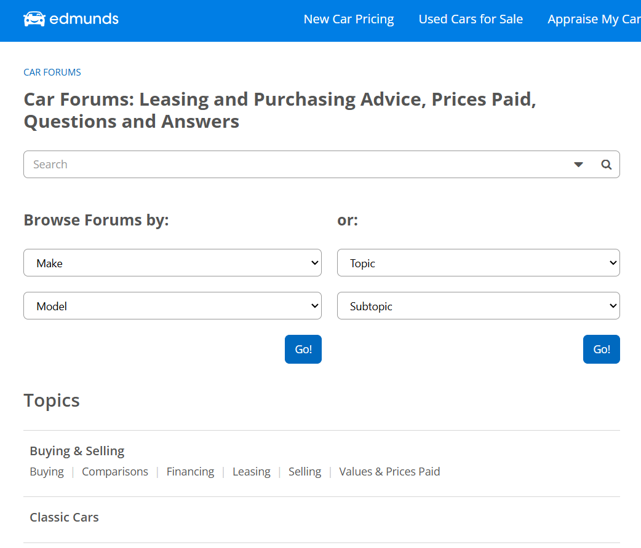Click the search magnifier icon
Screen dimensions: 641x548
pyautogui.click(x=607, y=165)
